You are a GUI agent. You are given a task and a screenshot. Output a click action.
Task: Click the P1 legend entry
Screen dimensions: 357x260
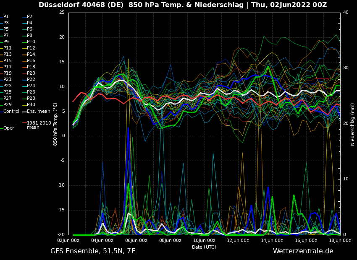(6, 17)
